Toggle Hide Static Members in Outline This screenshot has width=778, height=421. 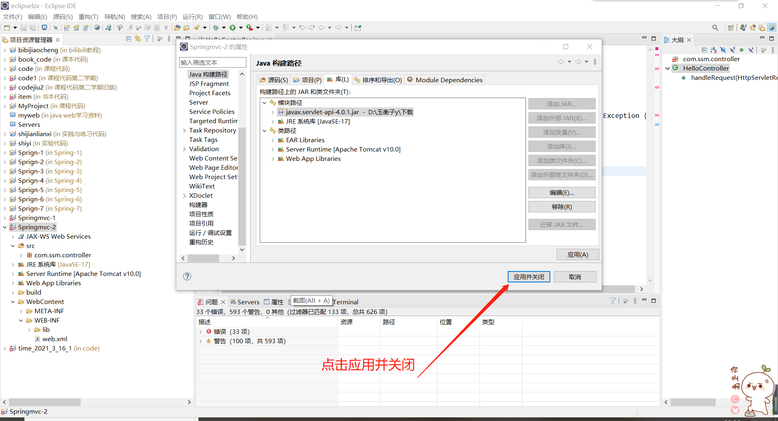click(x=733, y=50)
